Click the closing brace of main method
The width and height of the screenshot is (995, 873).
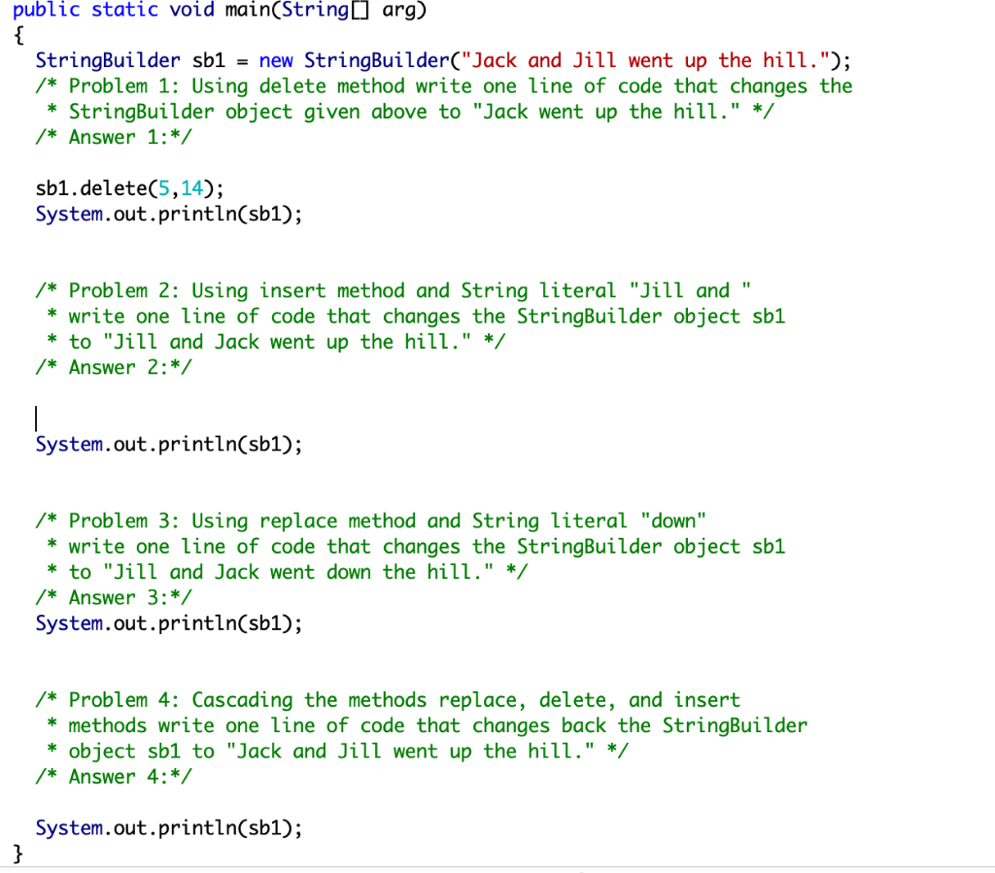tap(18, 853)
